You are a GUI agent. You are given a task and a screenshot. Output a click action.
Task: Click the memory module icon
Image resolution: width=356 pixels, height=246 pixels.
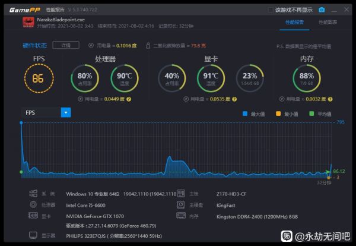pos(181,216)
